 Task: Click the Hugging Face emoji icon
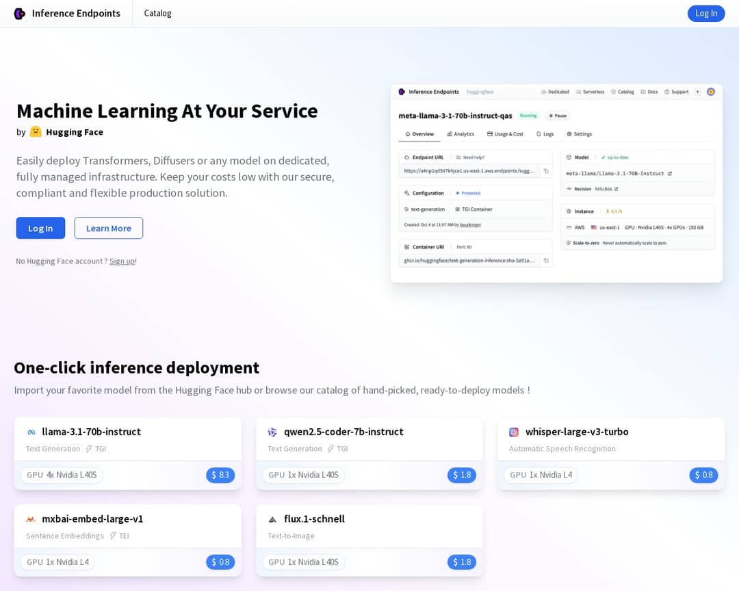pyautogui.click(x=36, y=131)
